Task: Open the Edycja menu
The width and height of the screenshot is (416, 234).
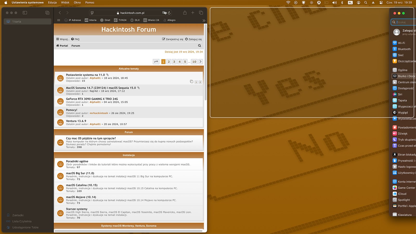Action: click(52, 3)
